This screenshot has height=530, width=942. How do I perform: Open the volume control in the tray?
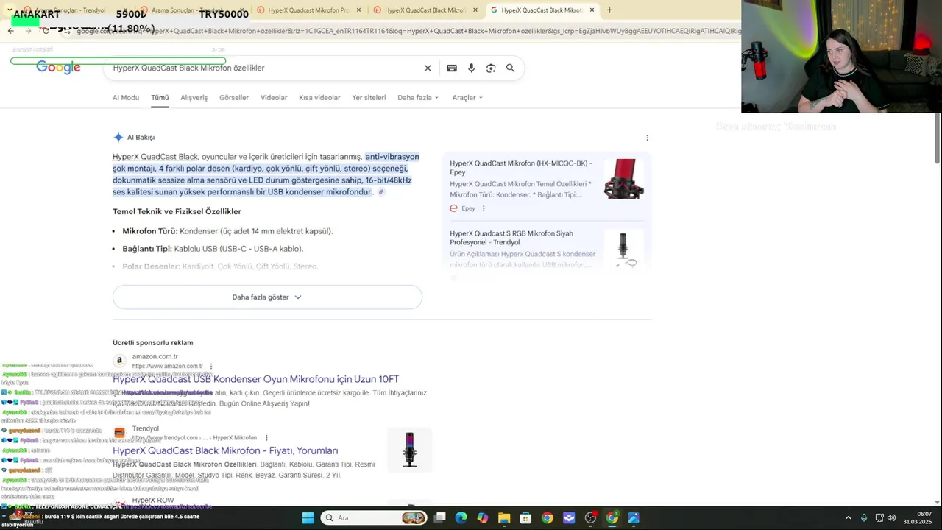click(892, 517)
